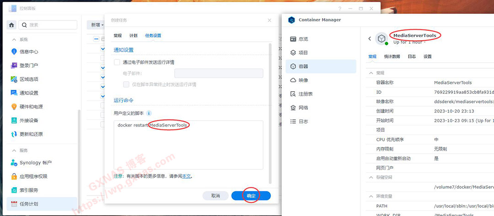The image size is (494, 216).
Task: Click into the user-defined script text box
Action: (188, 146)
